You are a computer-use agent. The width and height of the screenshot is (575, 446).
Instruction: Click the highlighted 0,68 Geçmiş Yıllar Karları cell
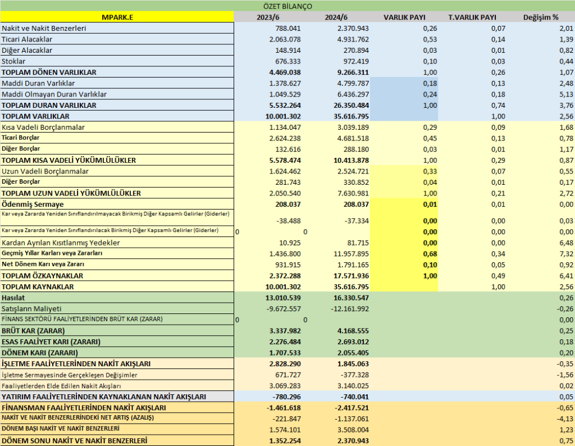[404, 254]
